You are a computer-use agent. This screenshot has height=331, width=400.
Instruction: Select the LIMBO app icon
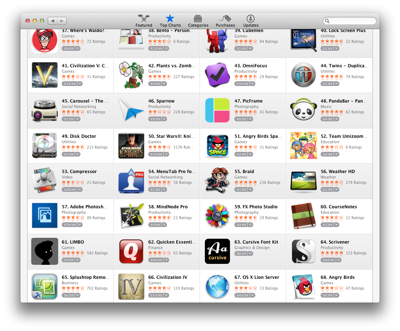coord(45,251)
